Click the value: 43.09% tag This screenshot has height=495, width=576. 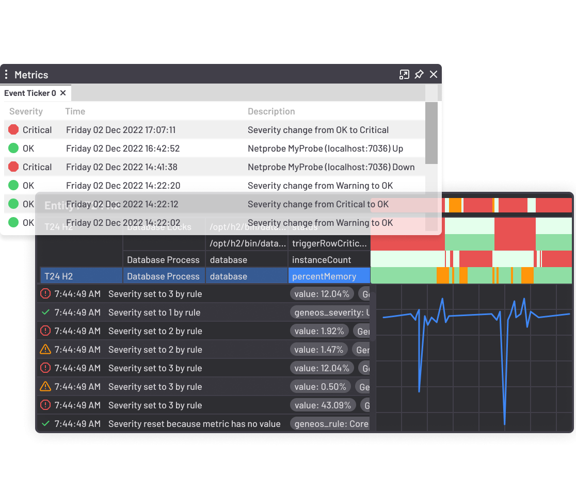click(x=323, y=405)
